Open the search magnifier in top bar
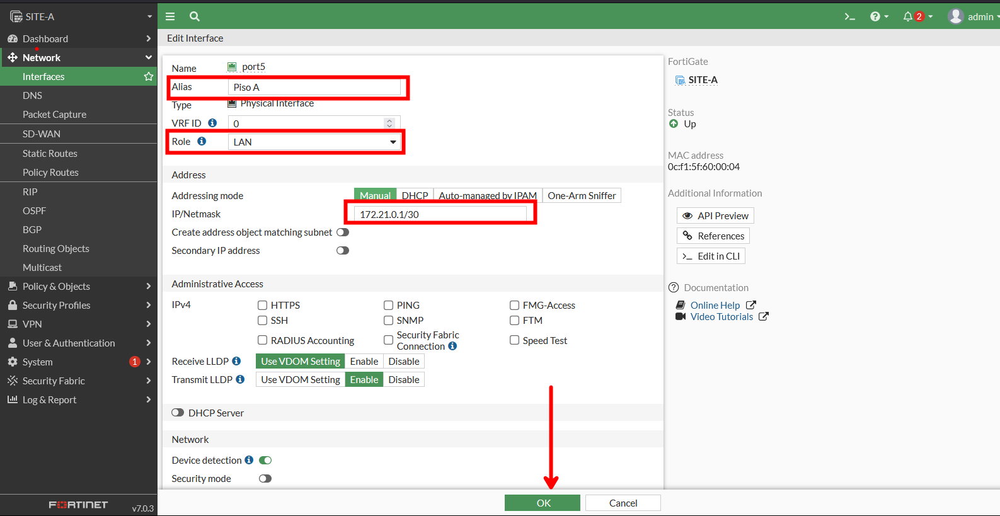 point(195,16)
